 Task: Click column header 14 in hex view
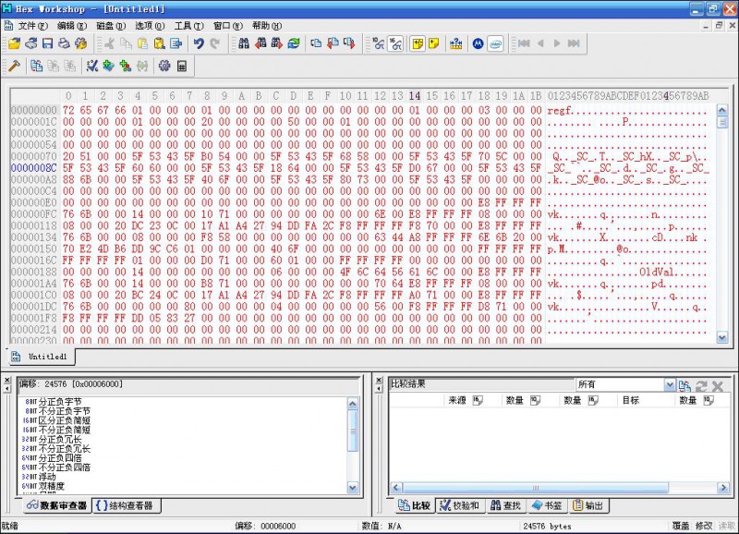[x=414, y=96]
